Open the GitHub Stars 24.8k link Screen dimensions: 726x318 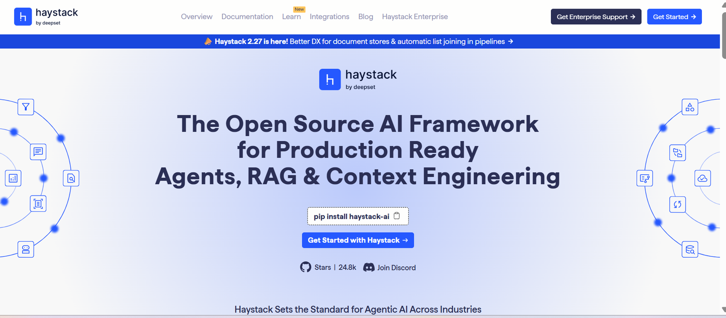tap(328, 267)
